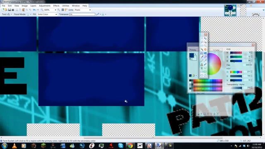Click the primary color swatch
Image resolution: width=265 pixels, height=149 pixels.
click(x=192, y=55)
